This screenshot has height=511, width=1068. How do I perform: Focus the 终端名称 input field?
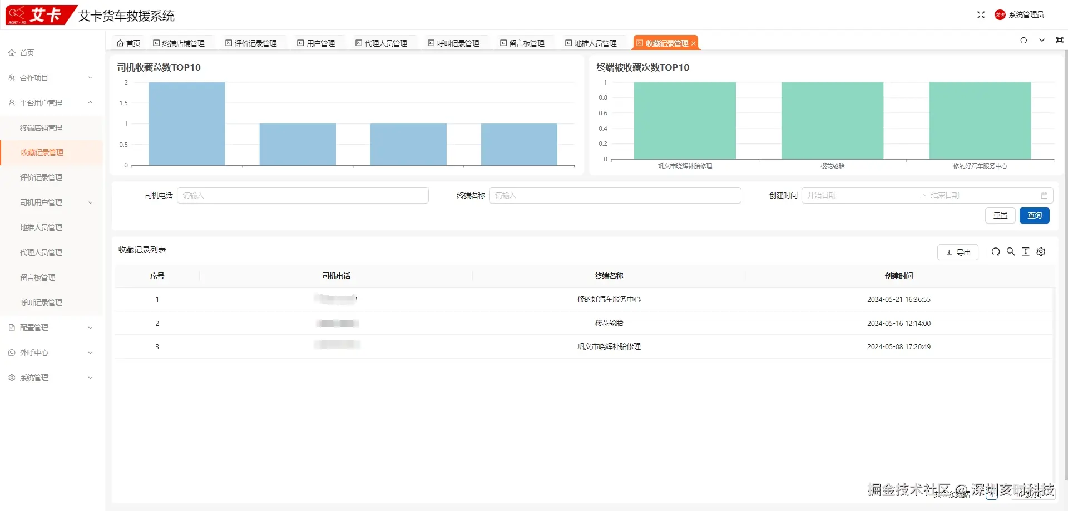click(615, 196)
